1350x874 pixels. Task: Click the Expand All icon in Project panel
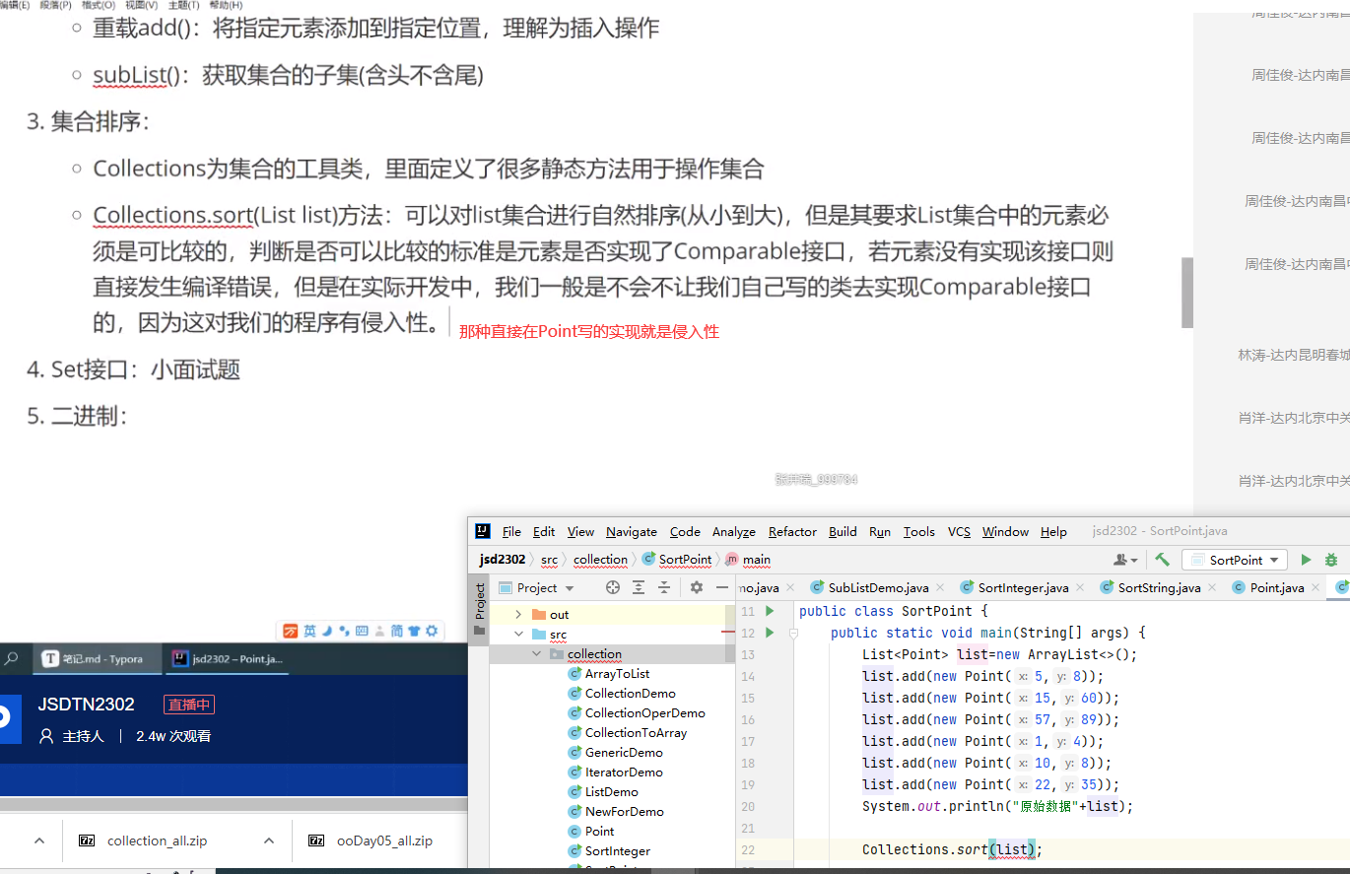tap(639, 586)
